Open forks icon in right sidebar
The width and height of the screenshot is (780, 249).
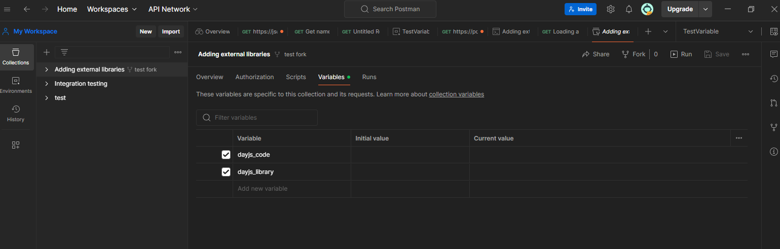773,127
